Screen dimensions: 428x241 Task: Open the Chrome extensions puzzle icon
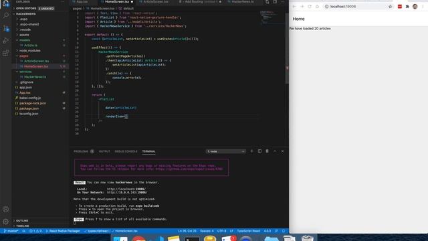point(407,7)
